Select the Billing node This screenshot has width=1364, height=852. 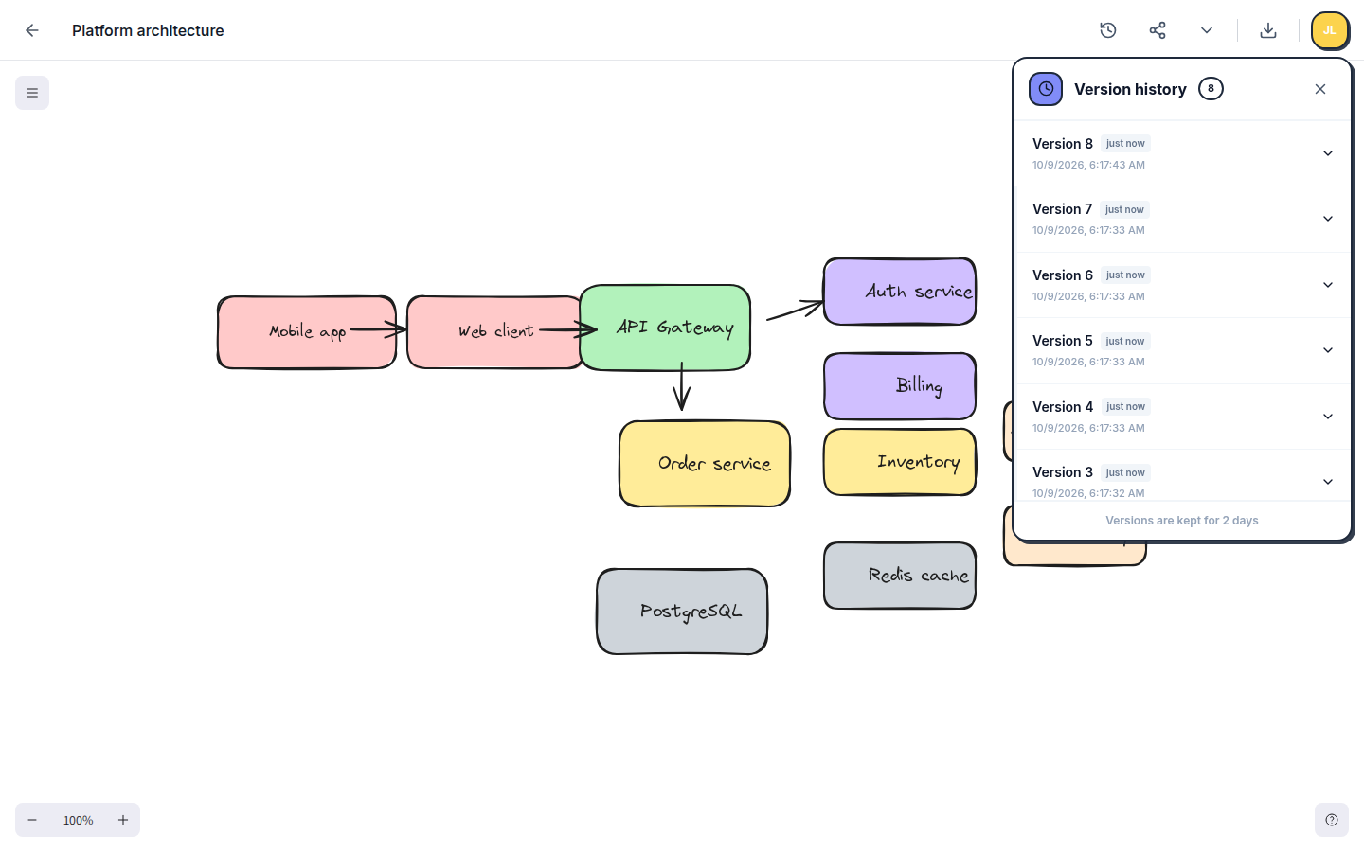[900, 386]
